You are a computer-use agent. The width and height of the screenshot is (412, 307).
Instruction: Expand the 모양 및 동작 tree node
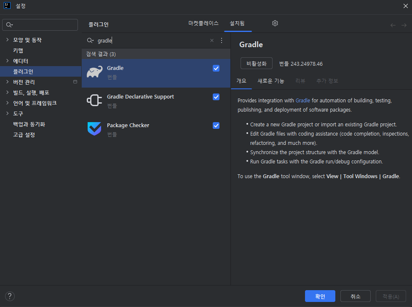[7, 40]
